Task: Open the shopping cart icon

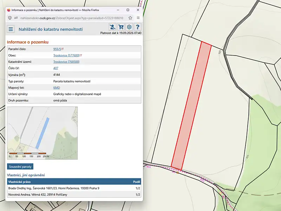Action: click(x=121, y=27)
